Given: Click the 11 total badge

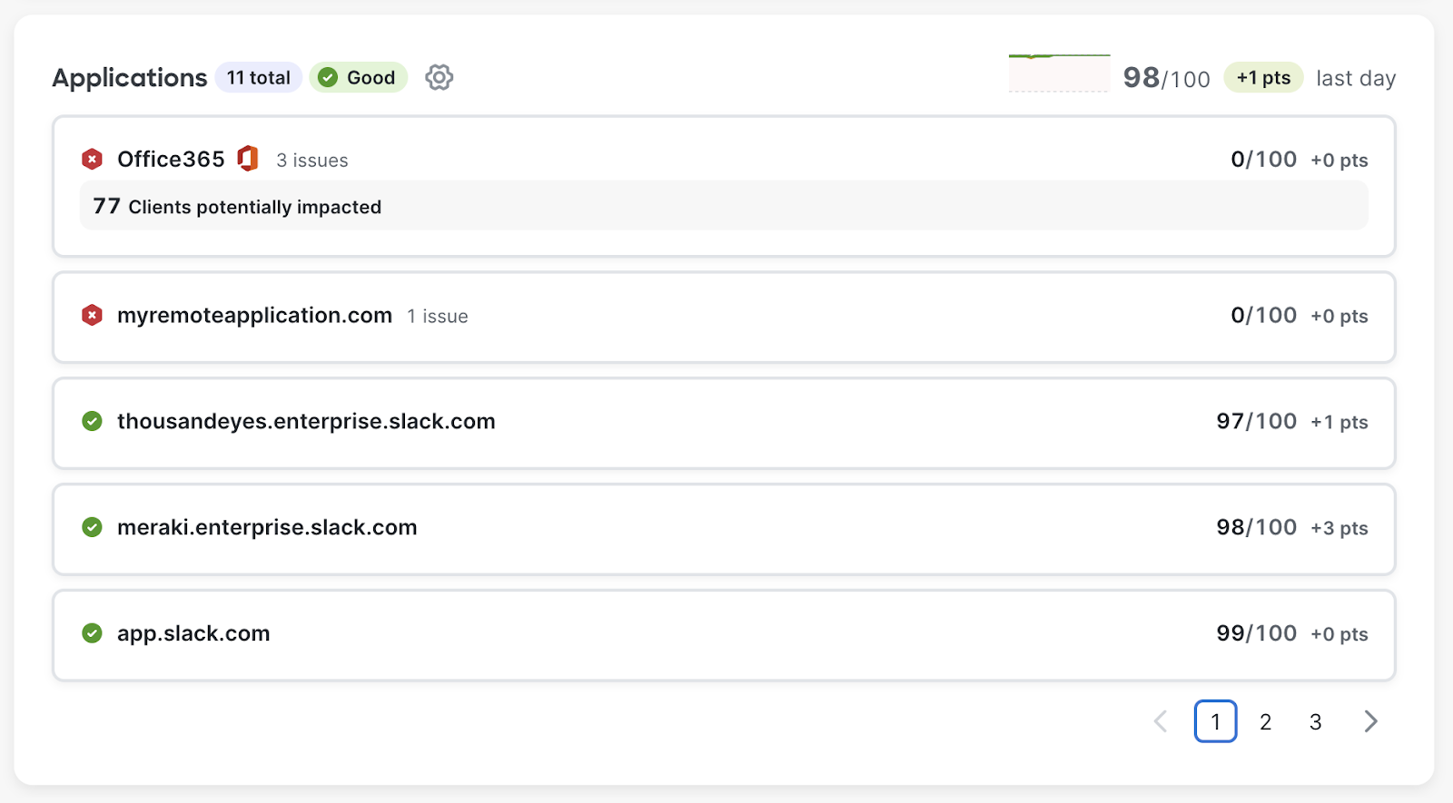Looking at the screenshot, I should pos(259,78).
